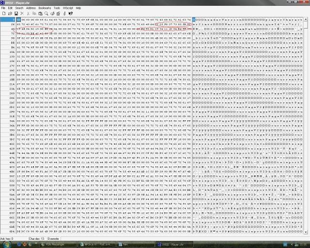
Task: Click the delete X toolbar icon
Action: coord(22,14)
